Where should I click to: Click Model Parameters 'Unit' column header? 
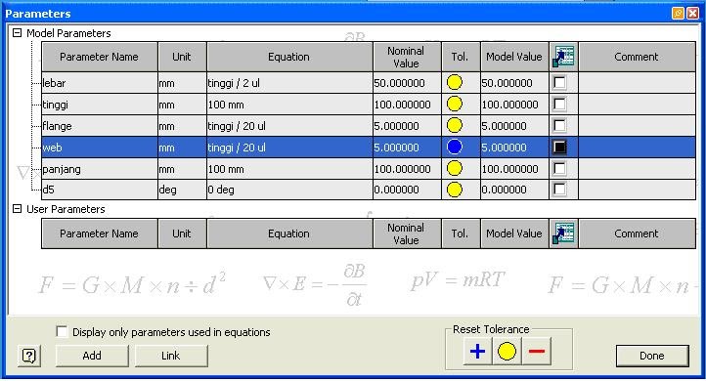pyautogui.click(x=182, y=57)
